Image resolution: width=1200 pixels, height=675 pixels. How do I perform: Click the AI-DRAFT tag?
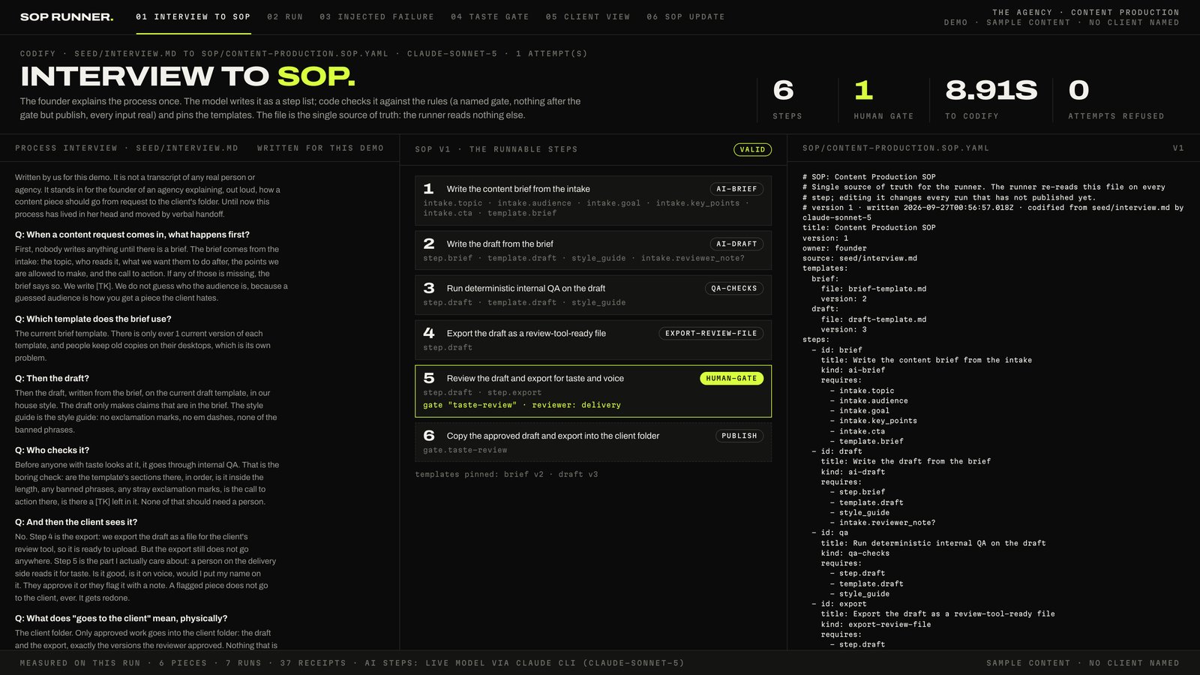click(x=736, y=244)
